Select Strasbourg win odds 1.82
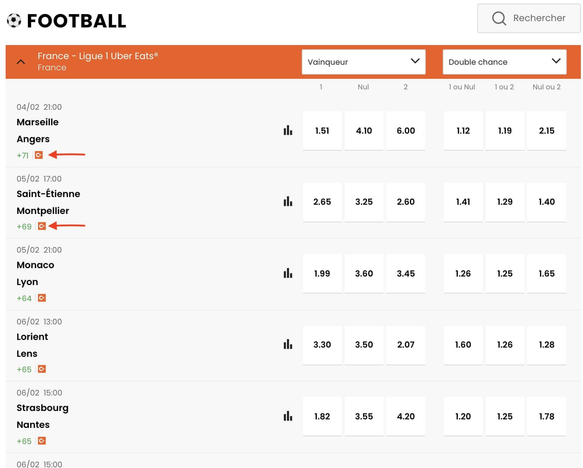Screen dimensions: 583x468 [x=322, y=416]
